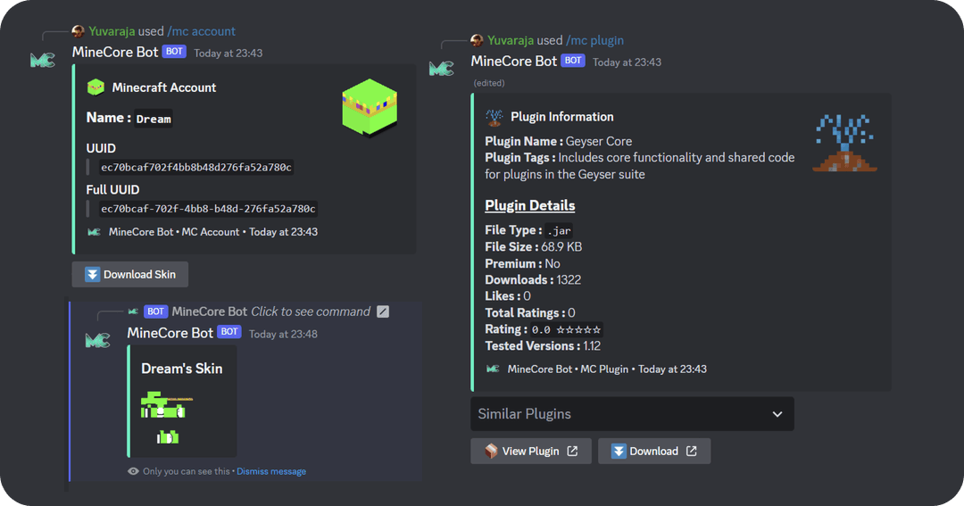Image resolution: width=964 pixels, height=506 pixels.
Task: Click the BOT badge on account message
Action: (x=174, y=52)
